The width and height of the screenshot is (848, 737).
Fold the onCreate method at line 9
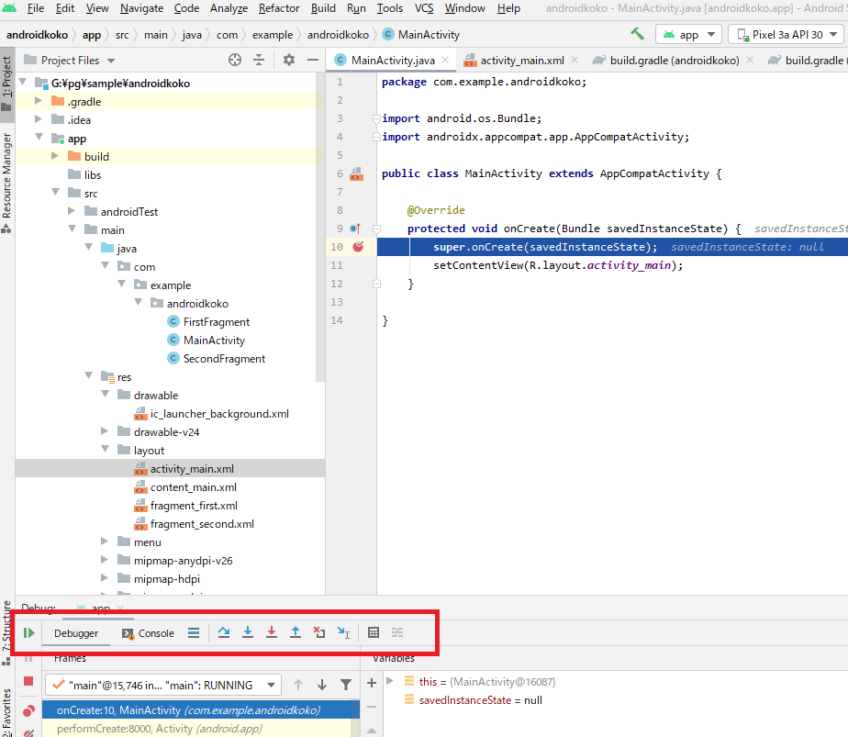tap(377, 229)
